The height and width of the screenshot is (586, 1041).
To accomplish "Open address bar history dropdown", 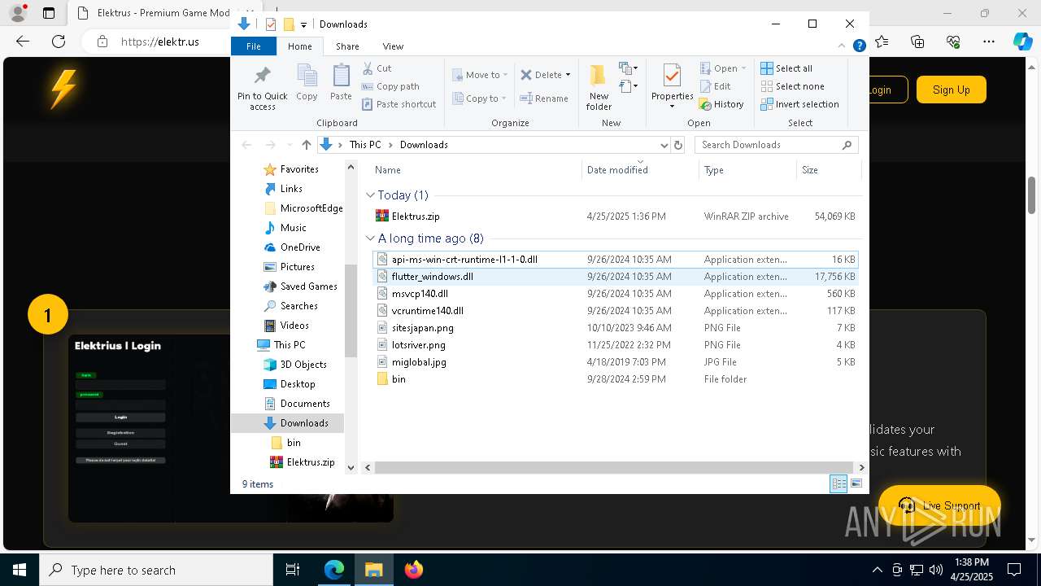I will (x=664, y=145).
